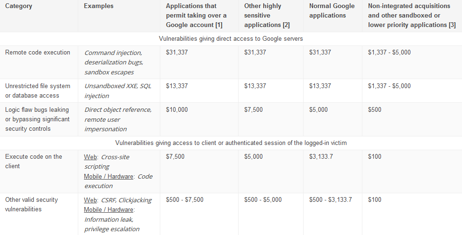Click the Remote code execution row label

coord(37,53)
